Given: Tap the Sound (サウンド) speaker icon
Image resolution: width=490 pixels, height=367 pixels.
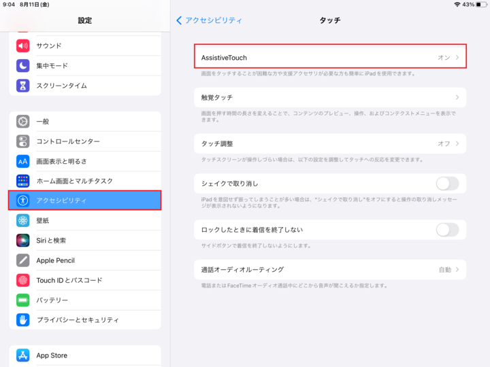Looking at the screenshot, I should tap(23, 46).
